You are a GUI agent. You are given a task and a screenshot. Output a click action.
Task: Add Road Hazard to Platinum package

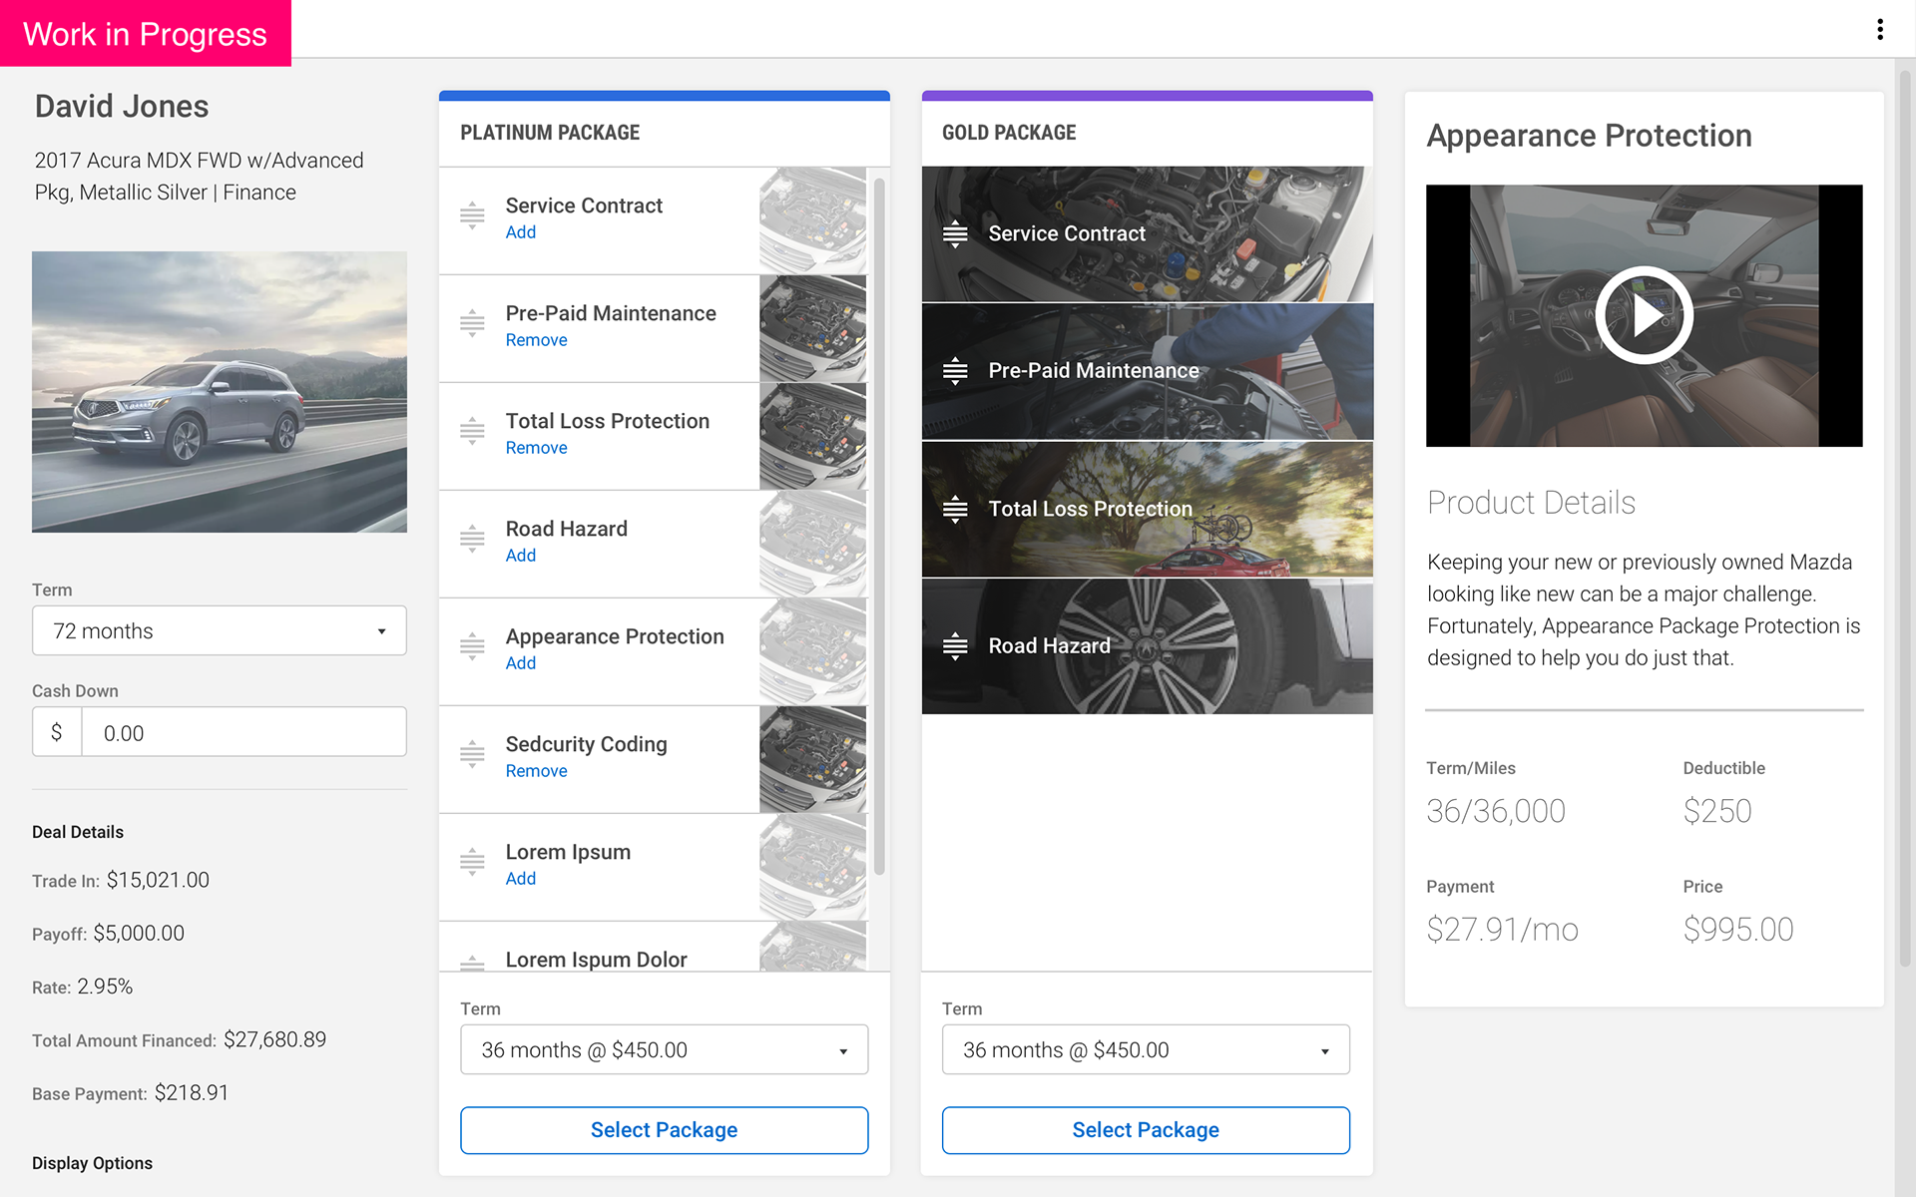click(521, 556)
